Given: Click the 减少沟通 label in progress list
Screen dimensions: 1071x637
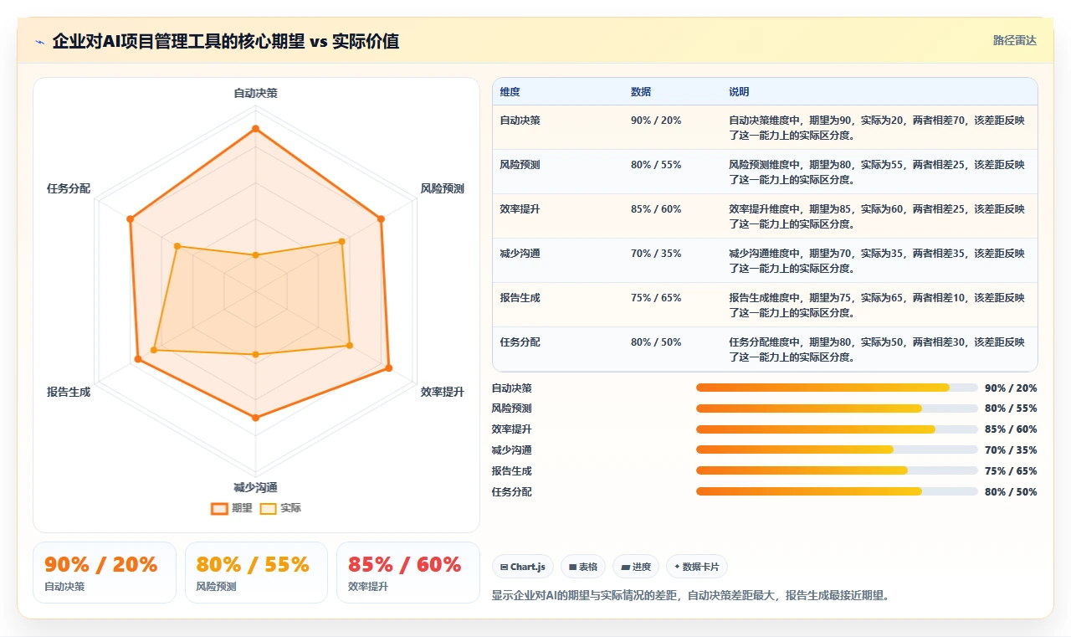Looking at the screenshot, I should (511, 450).
